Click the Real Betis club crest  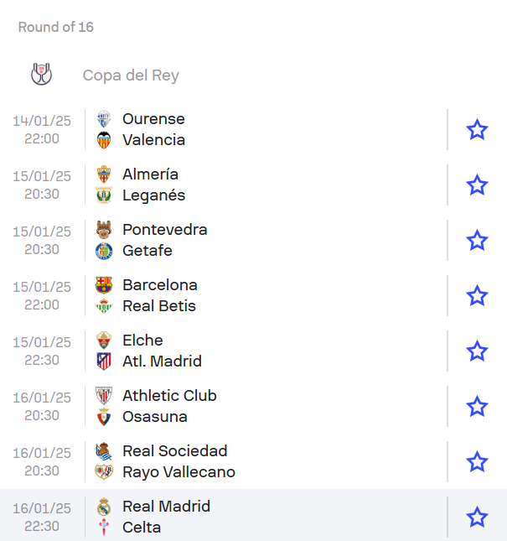coord(104,306)
